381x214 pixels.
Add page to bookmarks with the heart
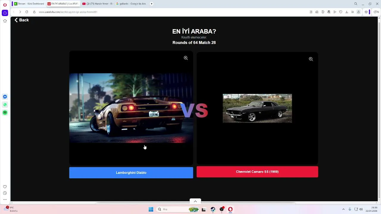pos(341,12)
